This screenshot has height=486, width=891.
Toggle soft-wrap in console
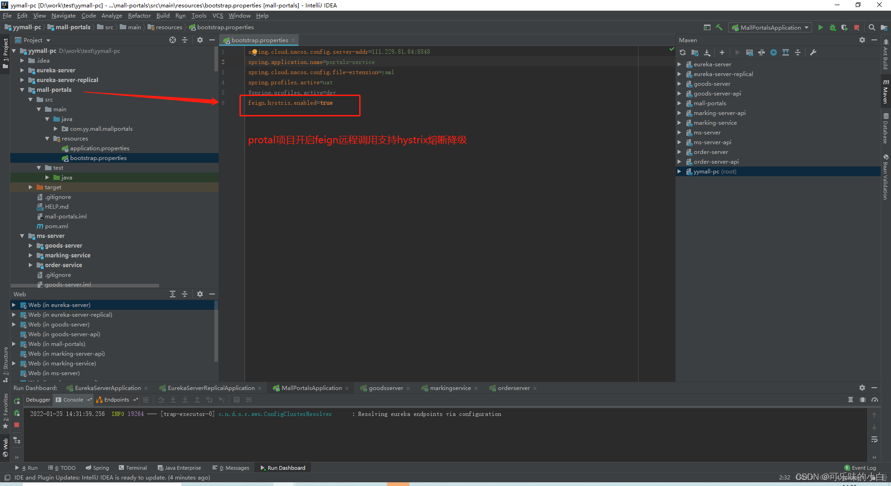[874, 439]
